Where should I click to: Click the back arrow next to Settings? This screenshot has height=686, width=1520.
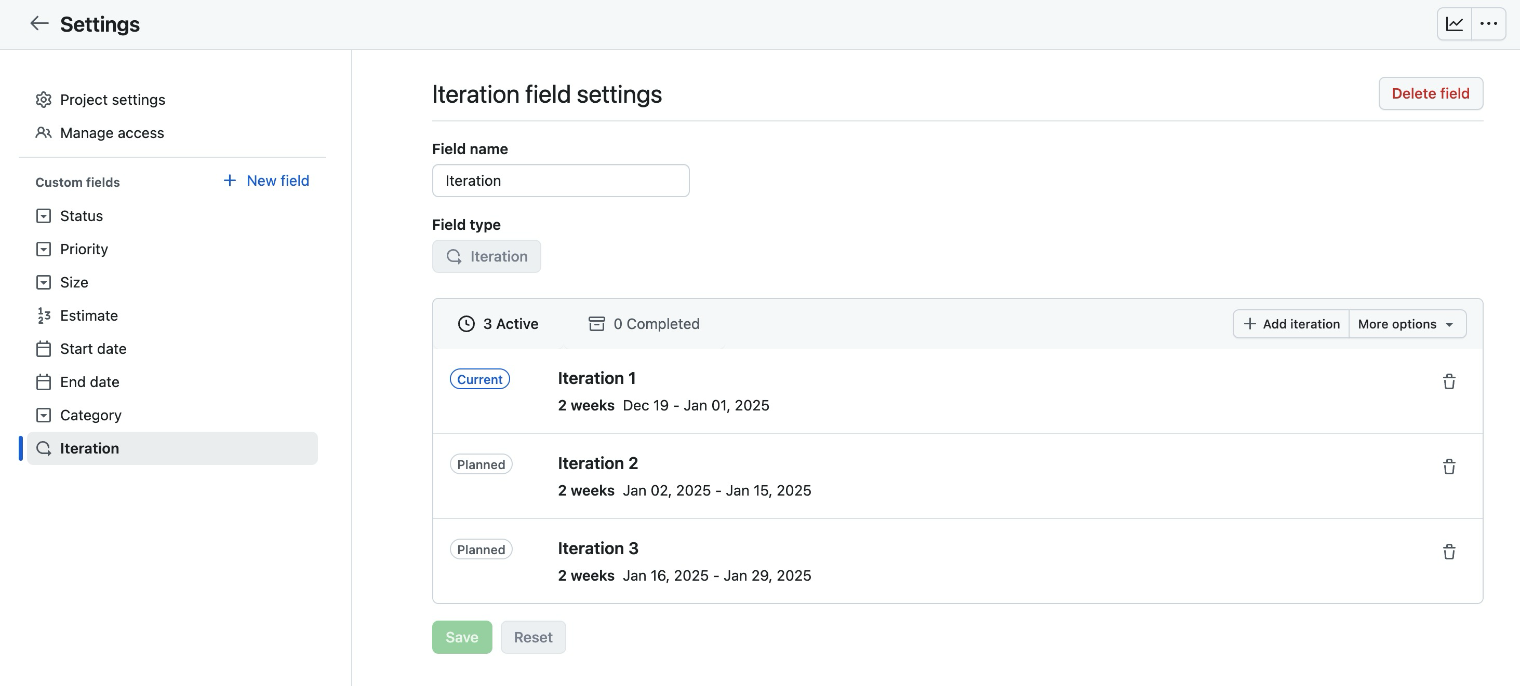click(x=39, y=23)
